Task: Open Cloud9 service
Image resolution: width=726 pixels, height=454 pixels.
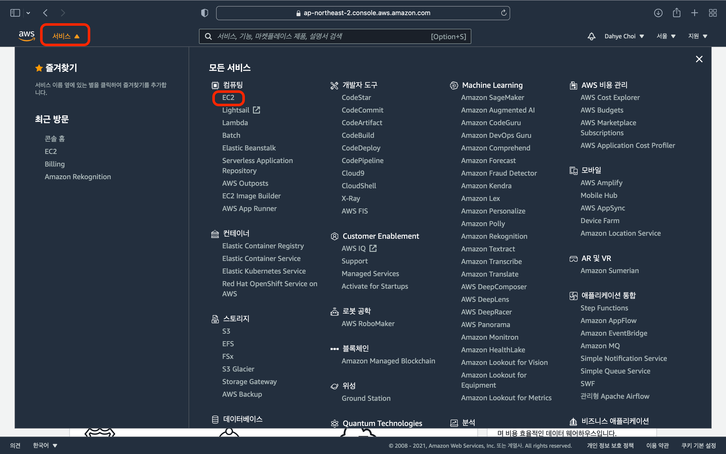Action: click(353, 173)
